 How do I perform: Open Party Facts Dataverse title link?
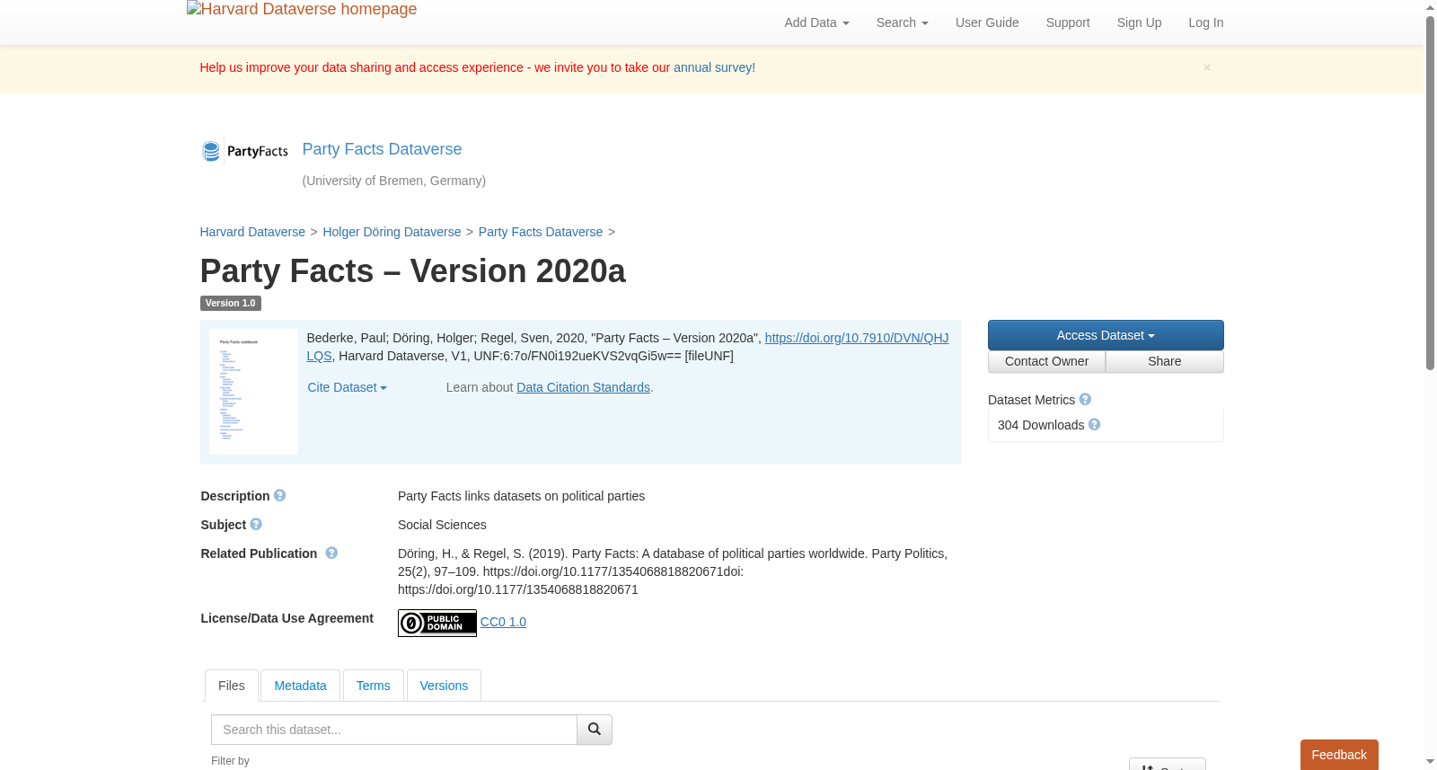pyautogui.click(x=382, y=149)
